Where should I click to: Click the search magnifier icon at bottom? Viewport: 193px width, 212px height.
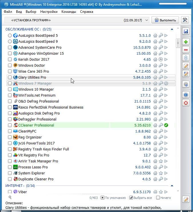click(x=10, y=197)
